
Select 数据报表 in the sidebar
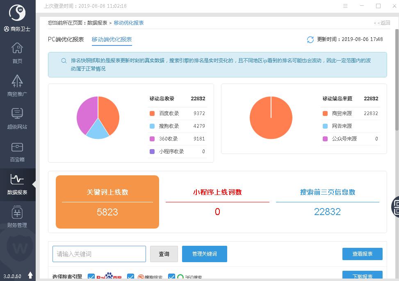17,184
